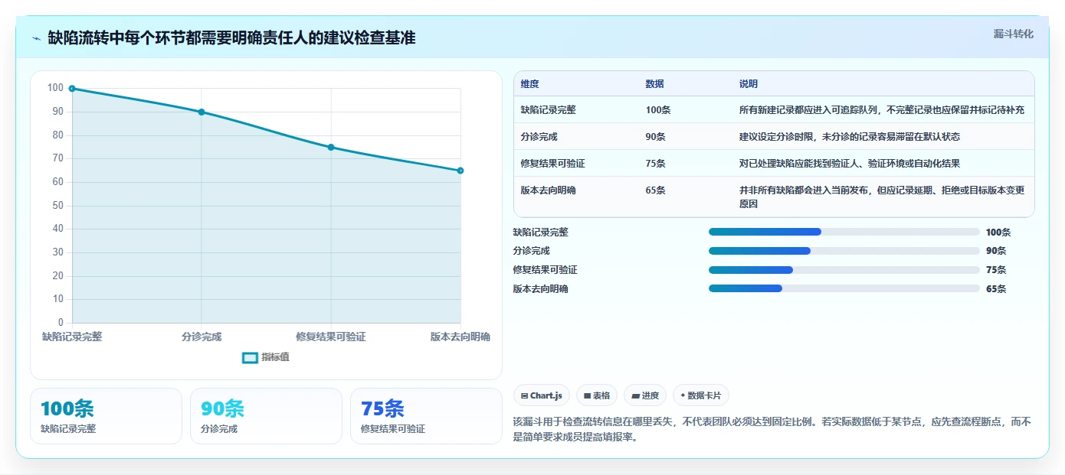Select the 进度 tag chip
Image resolution: width=1065 pixels, height=475 pixels.
pos(644,395)
